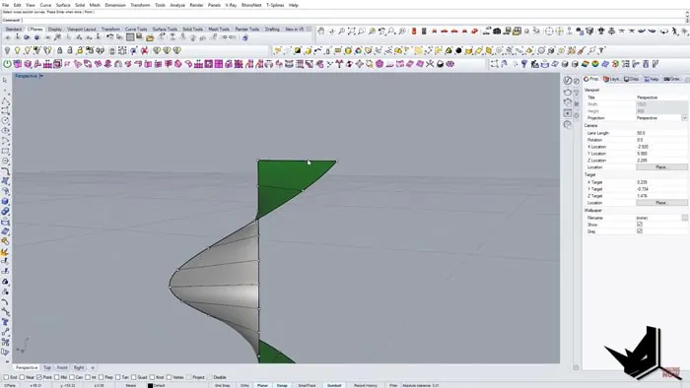Enable the End object snap
Viewport: 690px width, 388px height.
(x=7, y=377)
